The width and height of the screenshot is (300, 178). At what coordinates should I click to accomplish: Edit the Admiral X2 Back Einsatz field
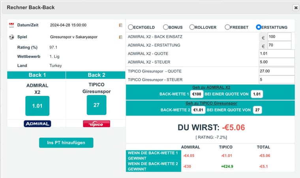click(279, 37)
